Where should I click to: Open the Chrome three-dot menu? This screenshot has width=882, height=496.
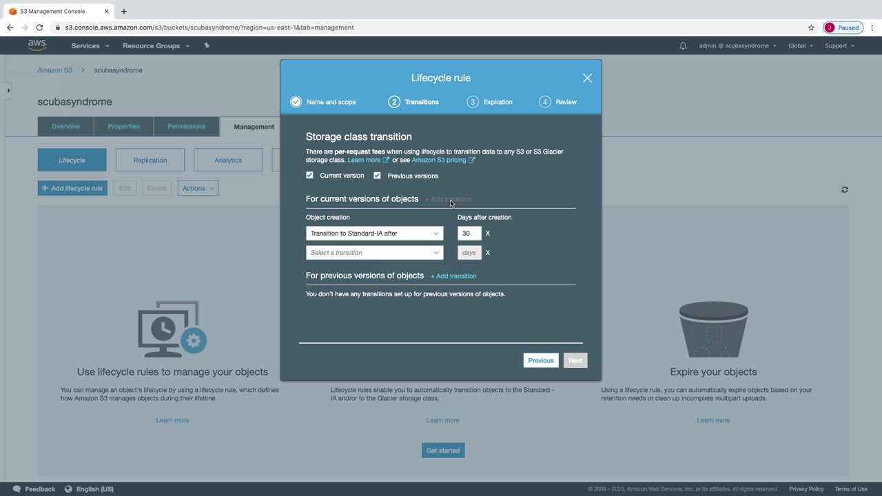click(x=872, y=28)
